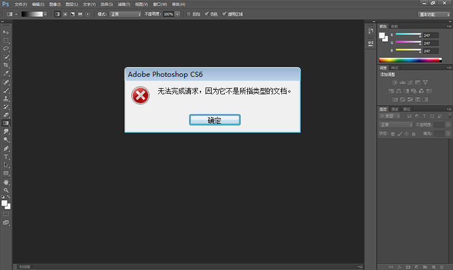Add Levels adjustment icon
Screen dimensions: 453x270
click(403, 82)
